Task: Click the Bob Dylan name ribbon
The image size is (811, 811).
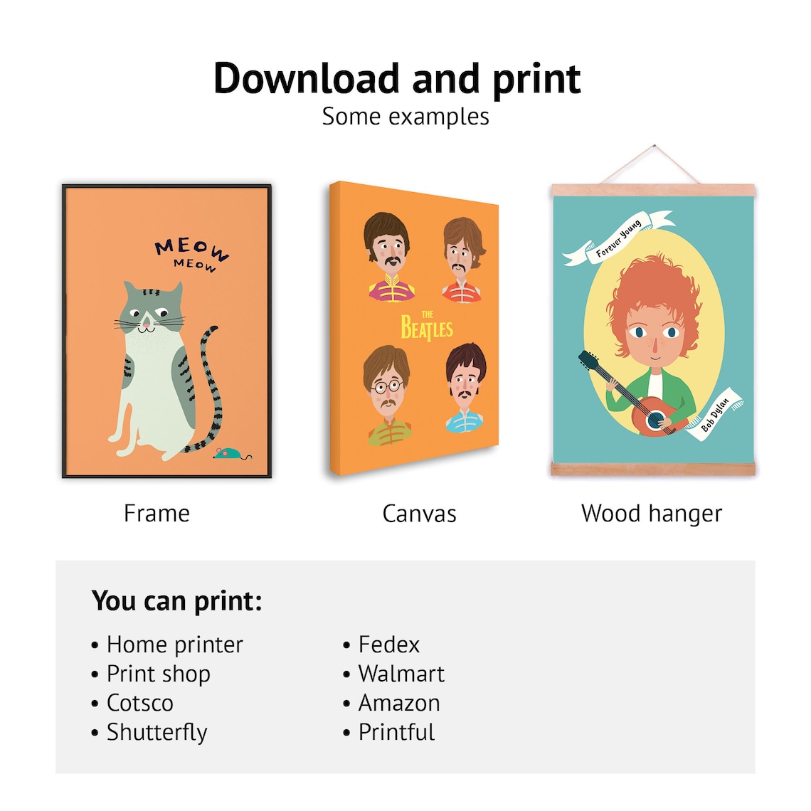Action: pos(715,415)
